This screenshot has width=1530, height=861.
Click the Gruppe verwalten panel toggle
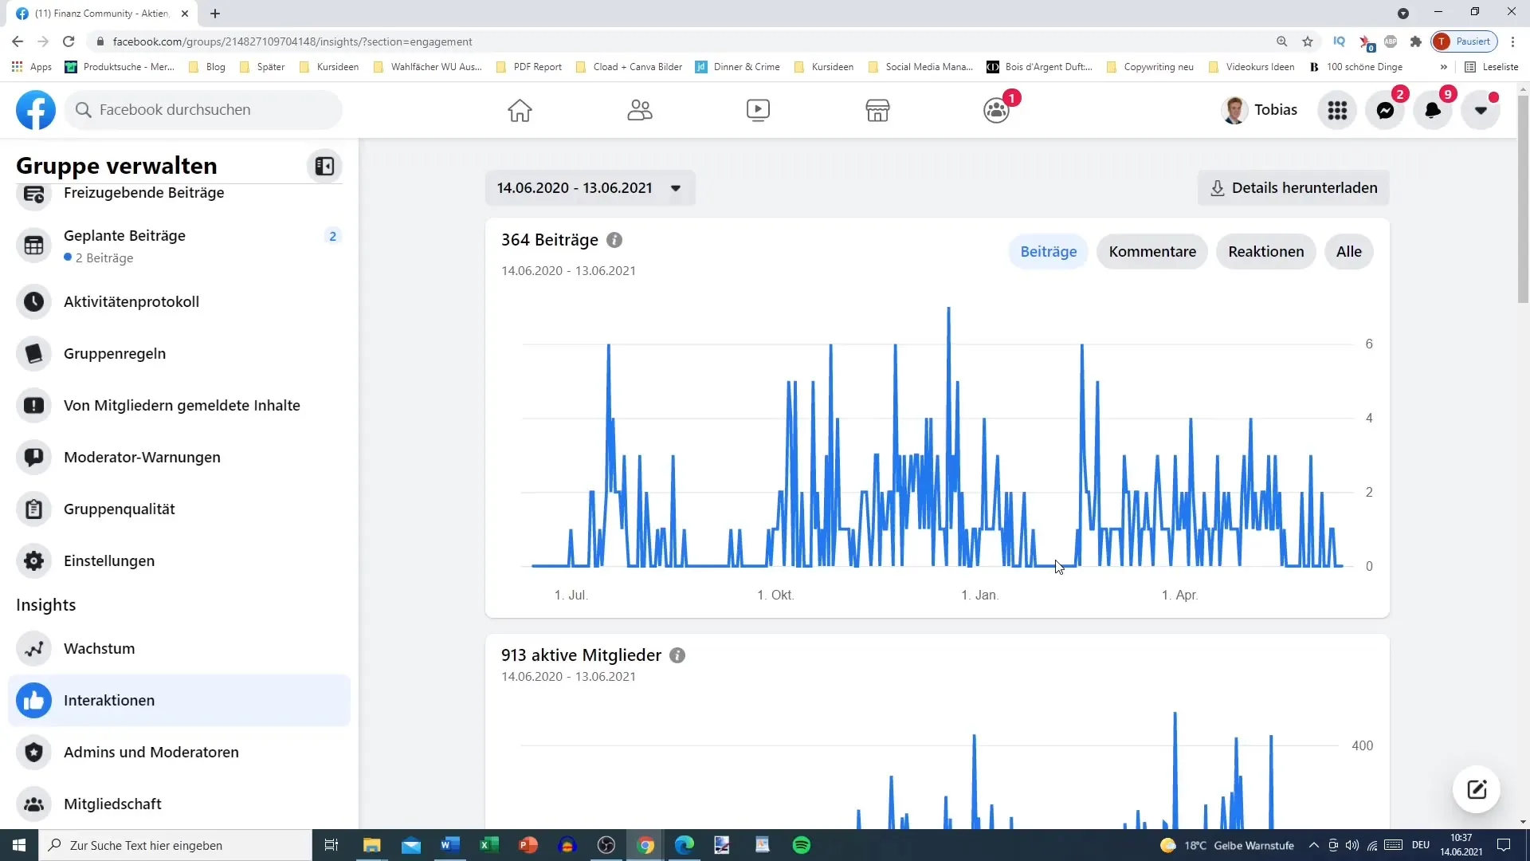324,166
